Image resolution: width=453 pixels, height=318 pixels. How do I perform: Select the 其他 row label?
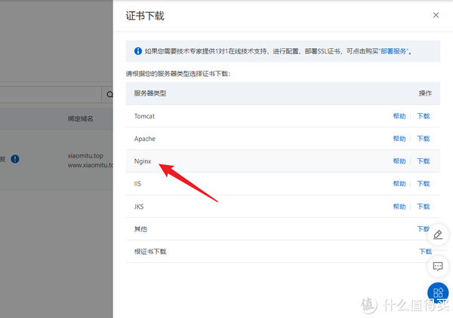140,229
